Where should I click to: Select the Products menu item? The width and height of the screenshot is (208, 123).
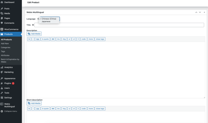(11, 34)
